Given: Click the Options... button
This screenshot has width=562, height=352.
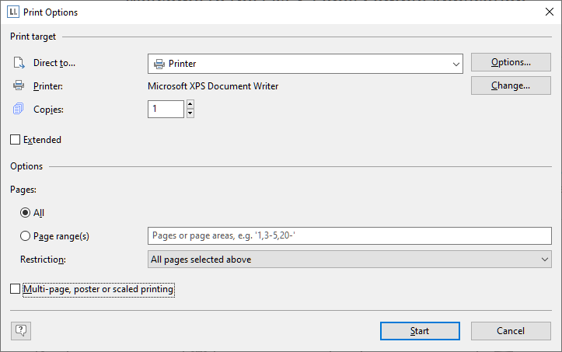Looking at the screenshot, I should click(511, 62).
